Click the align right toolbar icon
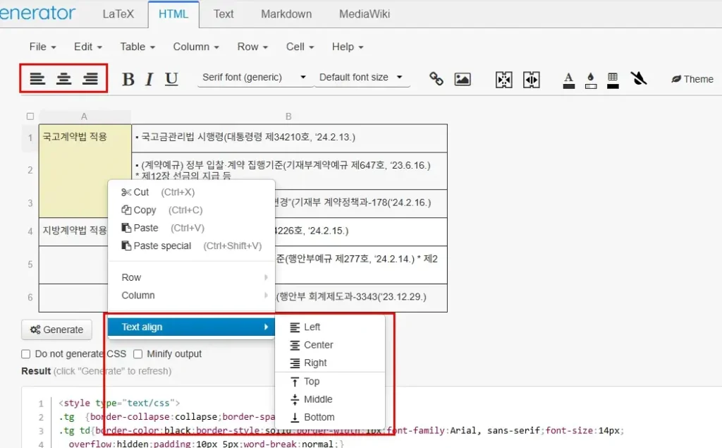Viewport: 722px width, 448px height. (90, 78)
